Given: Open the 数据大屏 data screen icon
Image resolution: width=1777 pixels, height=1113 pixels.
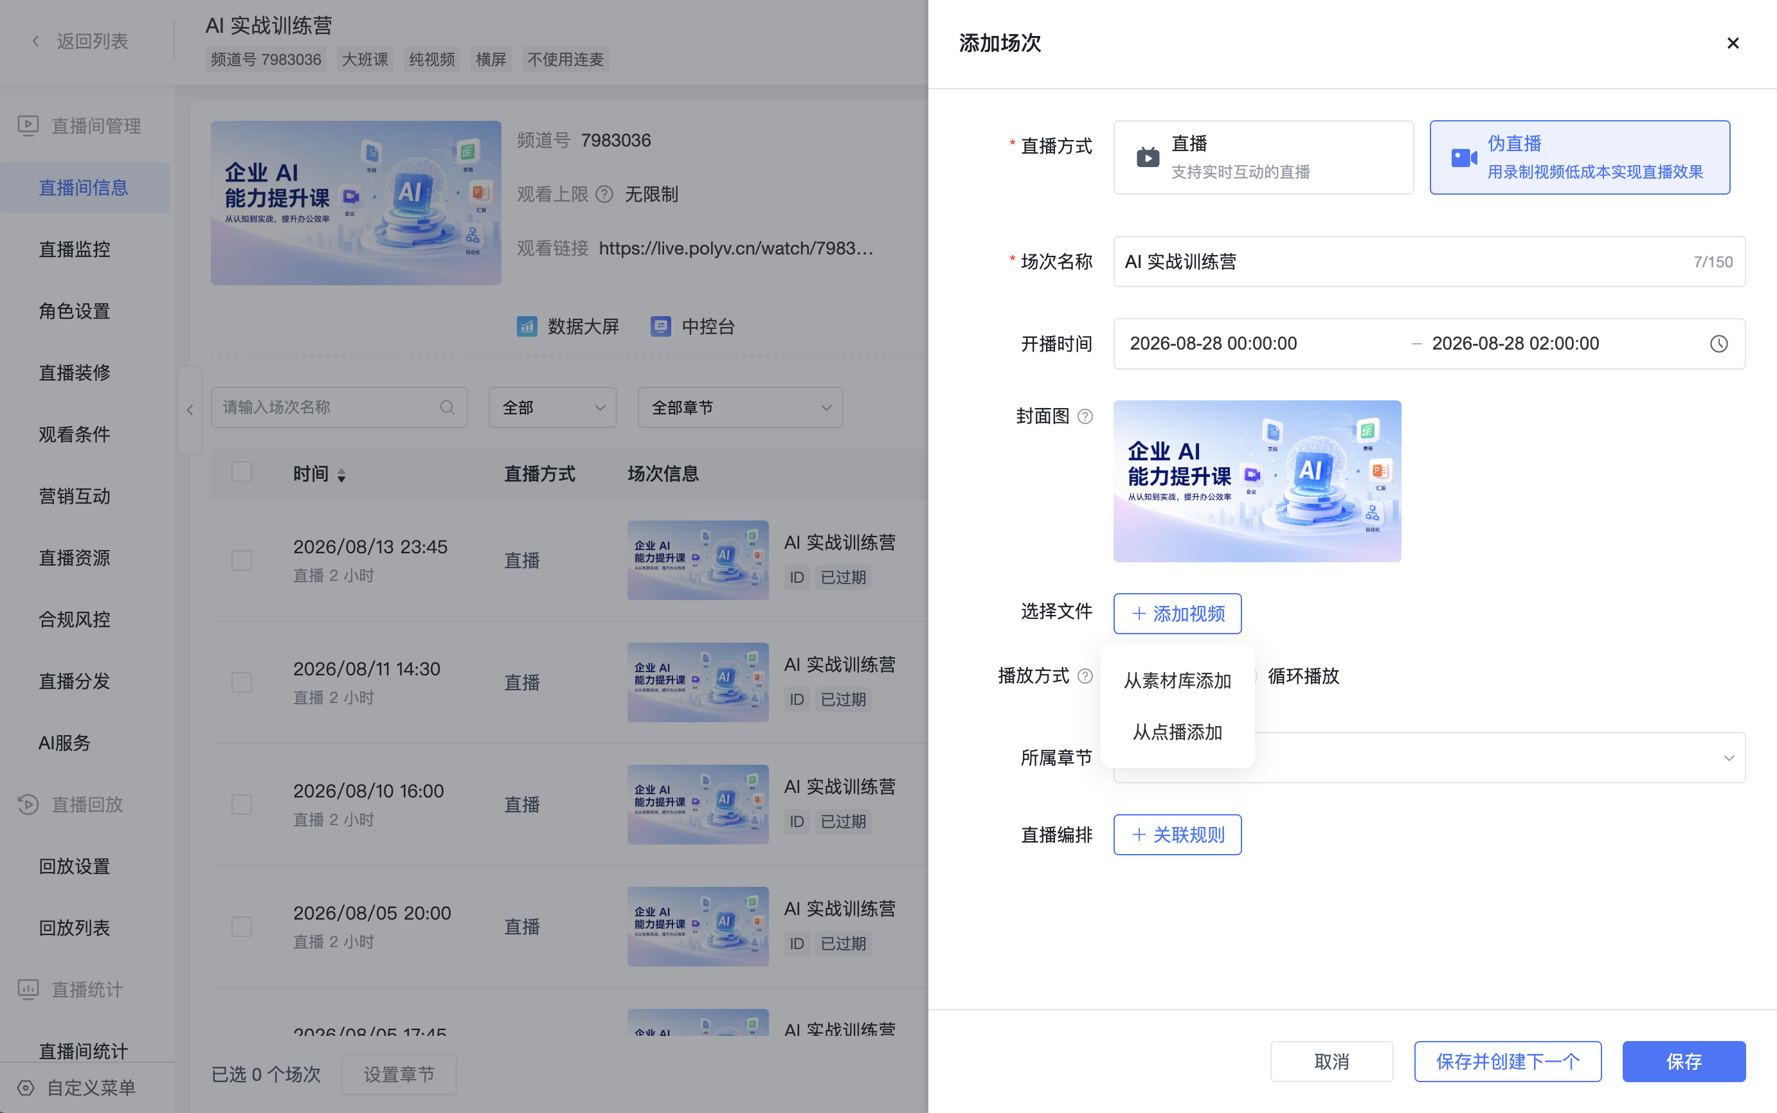Looking at the screenshot, I should (527, 326).
